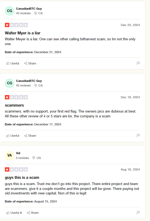Flag the "Walter Myer is a liar" review
The width and height of the screenshot is (150, 221).
point(138,63)
